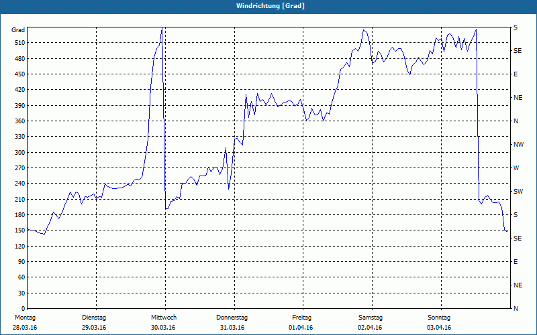Screen dimensions: 537x335
Task: Click the 'Donnerstag' day label
Action: 232,318
